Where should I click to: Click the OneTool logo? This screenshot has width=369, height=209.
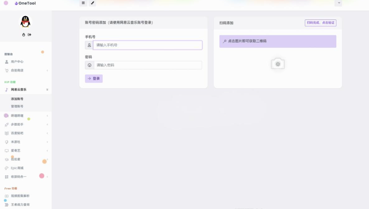pyautogui.click(x=25, y=3)
